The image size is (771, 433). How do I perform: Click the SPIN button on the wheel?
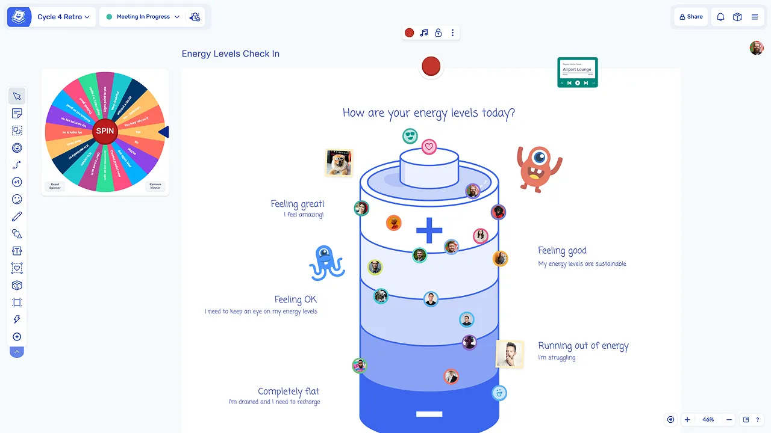click(x=105, y=131)
